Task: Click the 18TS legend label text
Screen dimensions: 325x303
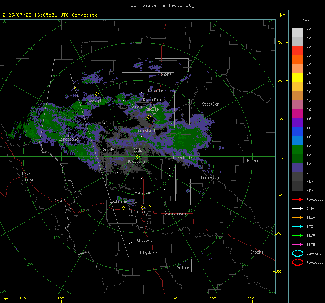Action: 311,245
